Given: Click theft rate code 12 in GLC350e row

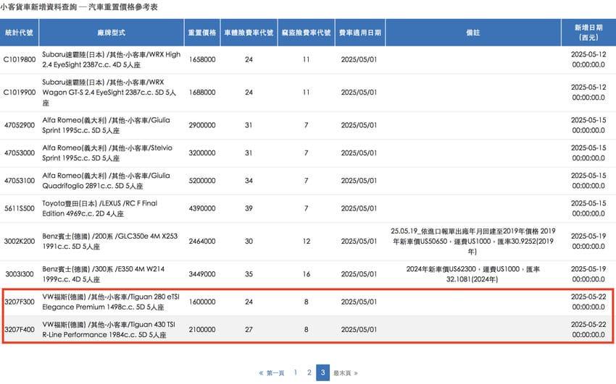Looking at the screenshot, I should click(306, 242).
